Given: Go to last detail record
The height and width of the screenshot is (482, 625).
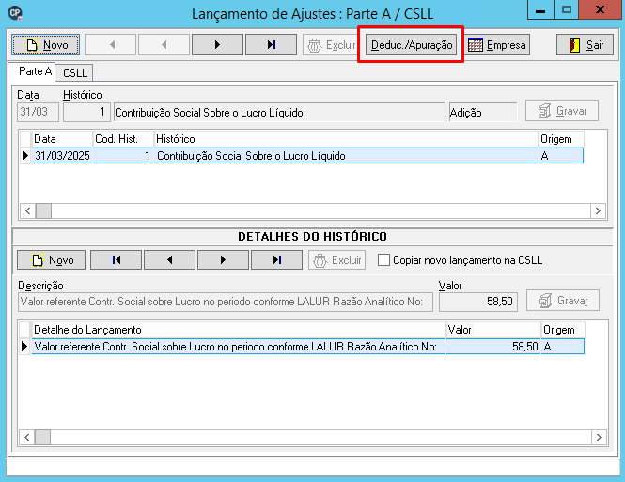Looking at the screenshot, I should pyautogui.click(x=276, y=260).
